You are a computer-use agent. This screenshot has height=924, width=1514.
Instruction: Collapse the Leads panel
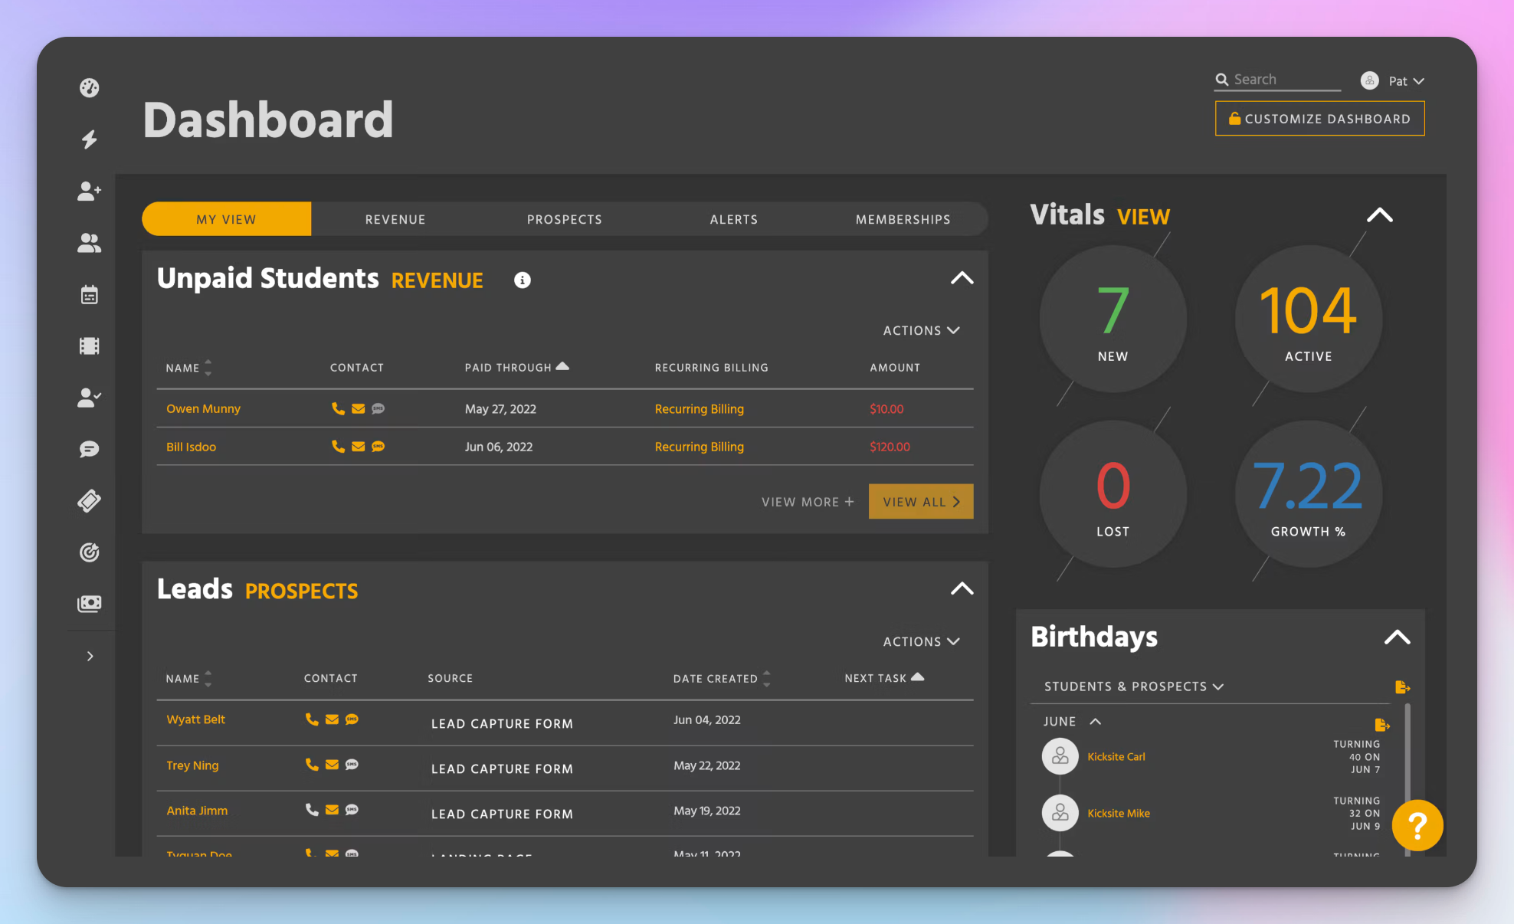coord(962,588)
